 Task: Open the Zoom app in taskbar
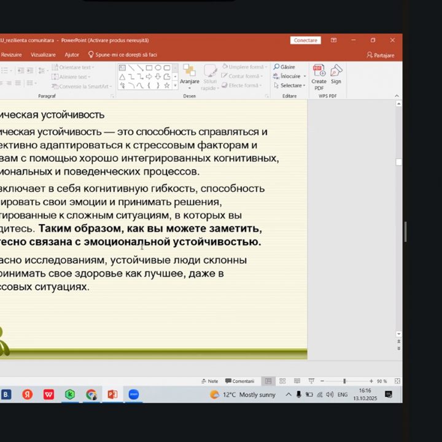tap(134, 395)
